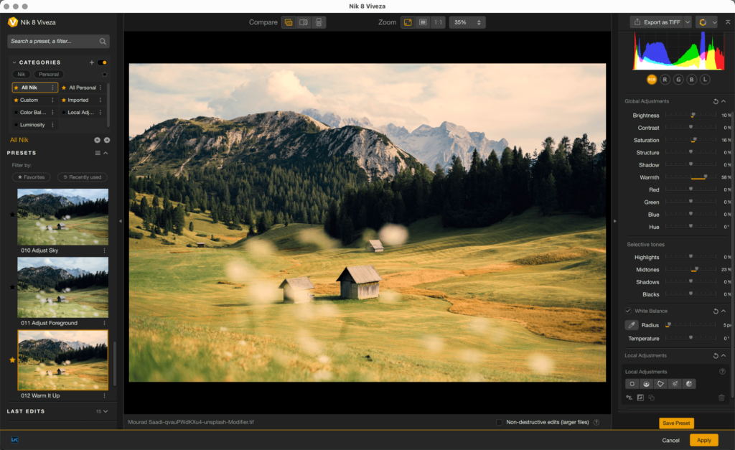Click the zoom fit-to-screen icon
This screenshot has height=450, width=735.
coord(408,22)
